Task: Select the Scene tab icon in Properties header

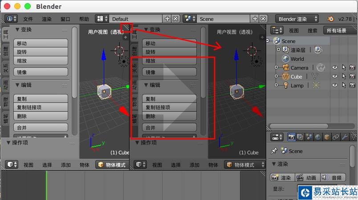Action: coord(309,137)
